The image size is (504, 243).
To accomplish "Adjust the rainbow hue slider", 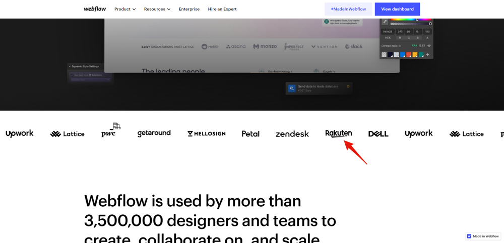I will pos(411,20).
